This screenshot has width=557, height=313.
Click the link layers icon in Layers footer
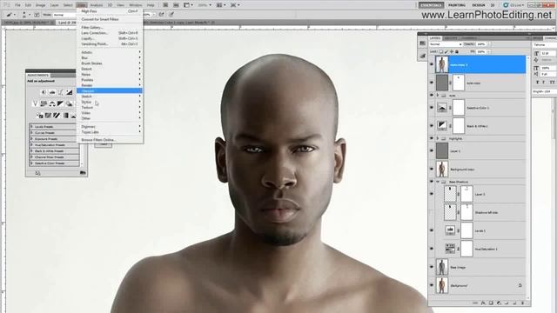tap(475, 303)
